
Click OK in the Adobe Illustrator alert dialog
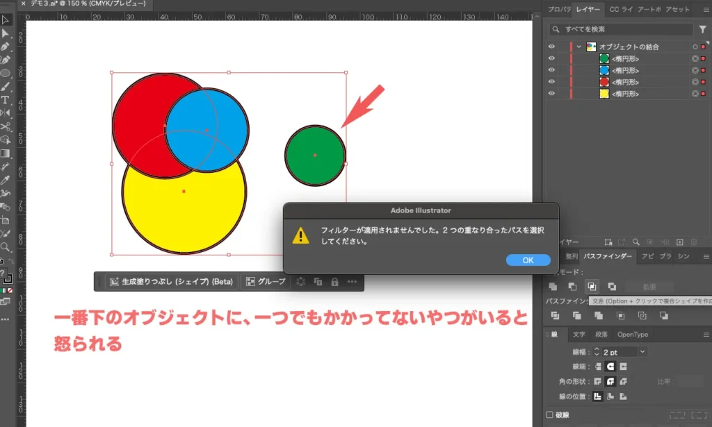click(528, 260)
